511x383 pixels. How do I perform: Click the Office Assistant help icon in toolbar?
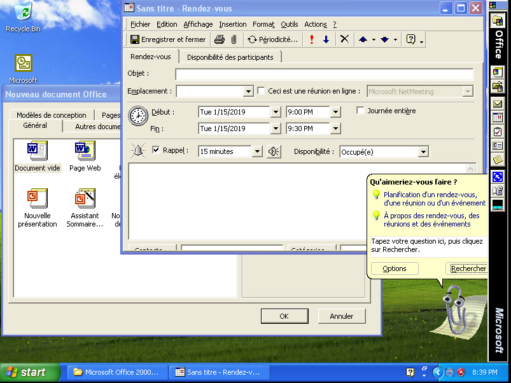click(411, 39)
